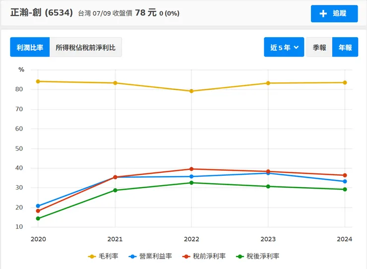Click green 稅後淨利率 data point for 2021
367x269 pixels.
pyautogui.click(x=115, y=190)
